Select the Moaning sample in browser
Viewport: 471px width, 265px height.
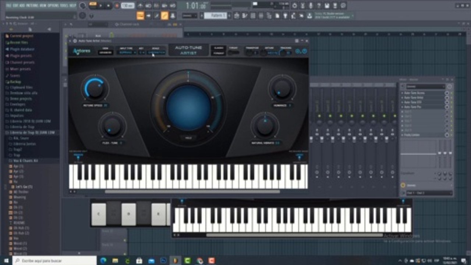click(20, 197)
